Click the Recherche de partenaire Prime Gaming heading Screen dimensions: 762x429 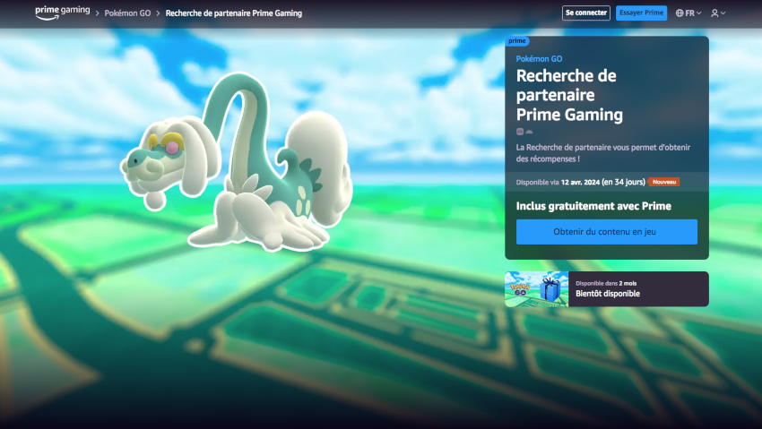click(569, 95)
